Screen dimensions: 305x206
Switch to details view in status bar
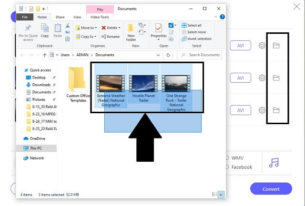[214, 195]
